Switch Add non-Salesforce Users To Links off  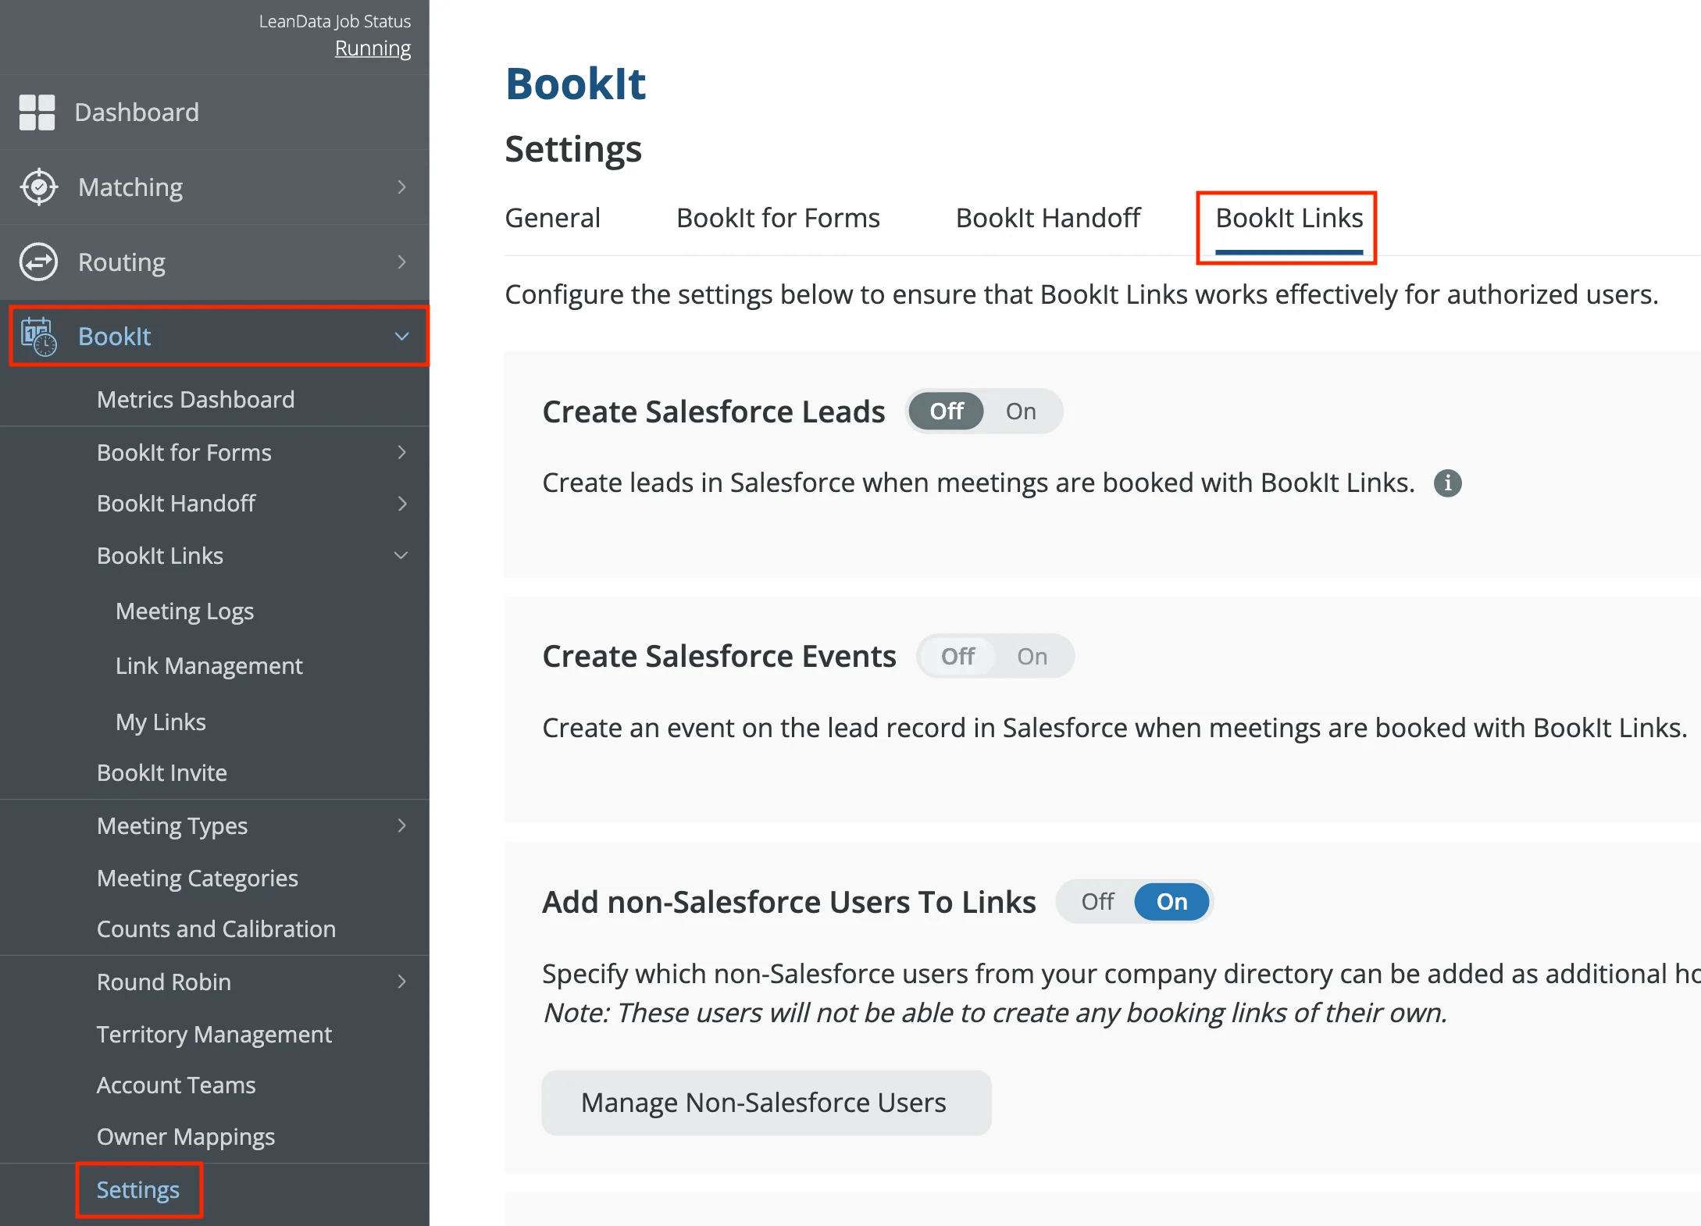click(x=1097, y=902)
